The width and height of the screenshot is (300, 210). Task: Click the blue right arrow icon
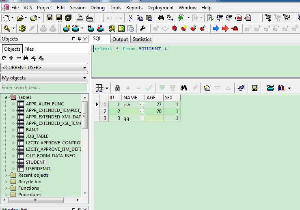[216, 29]
